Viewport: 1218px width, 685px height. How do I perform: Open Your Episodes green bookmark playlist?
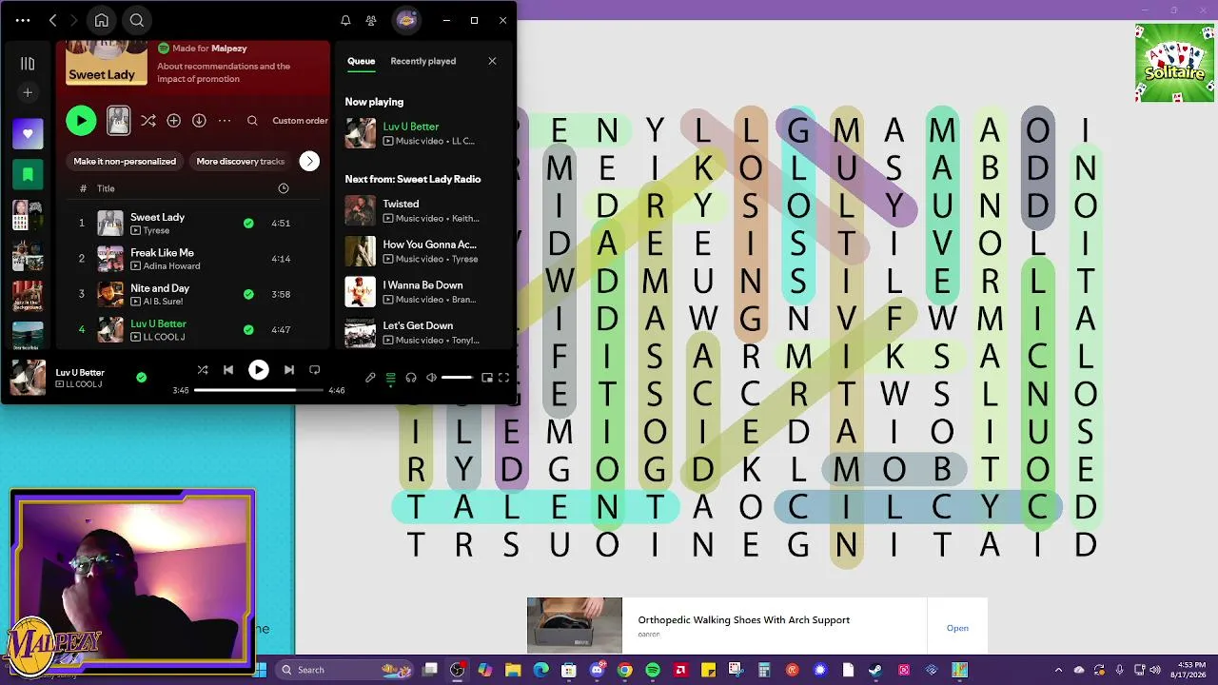tap(28, 175)
